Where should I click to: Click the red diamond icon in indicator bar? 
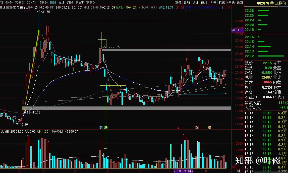(225, 8)
